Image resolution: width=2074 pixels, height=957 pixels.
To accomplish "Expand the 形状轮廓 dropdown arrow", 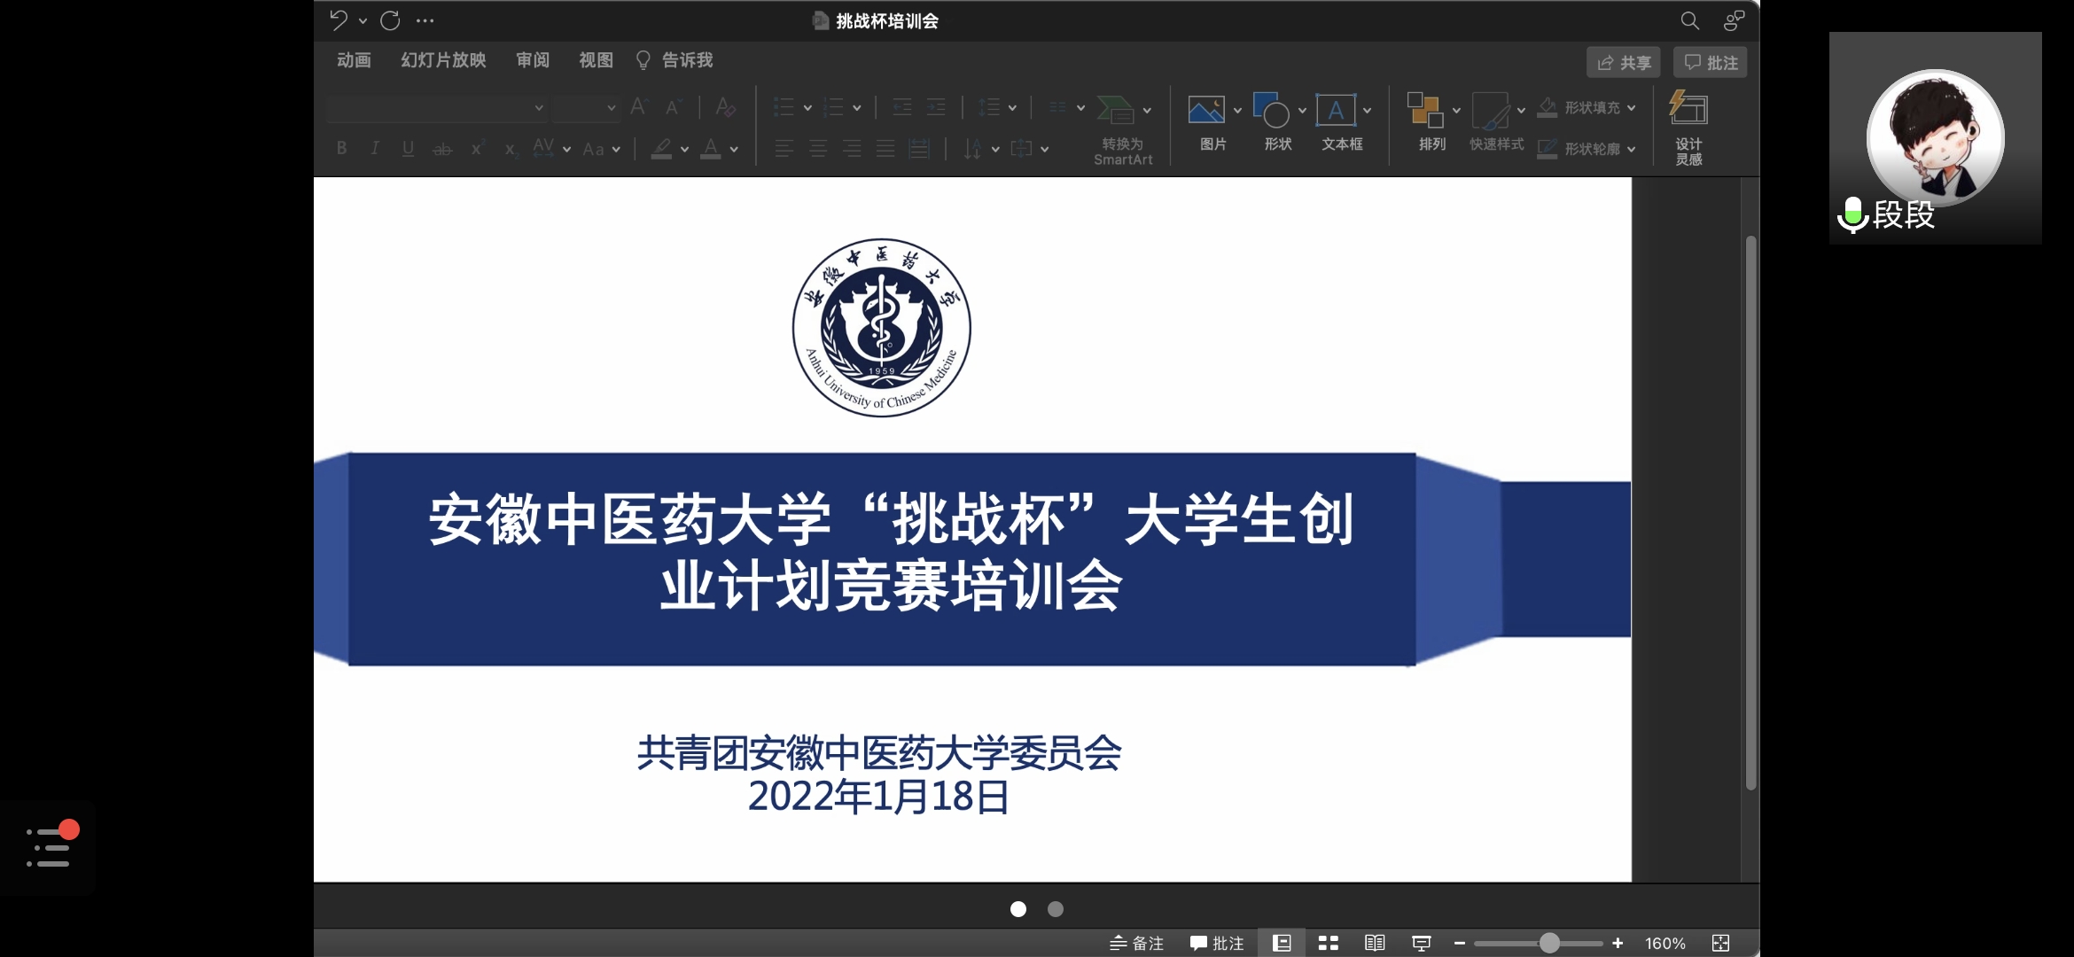I will (1632, 150).
